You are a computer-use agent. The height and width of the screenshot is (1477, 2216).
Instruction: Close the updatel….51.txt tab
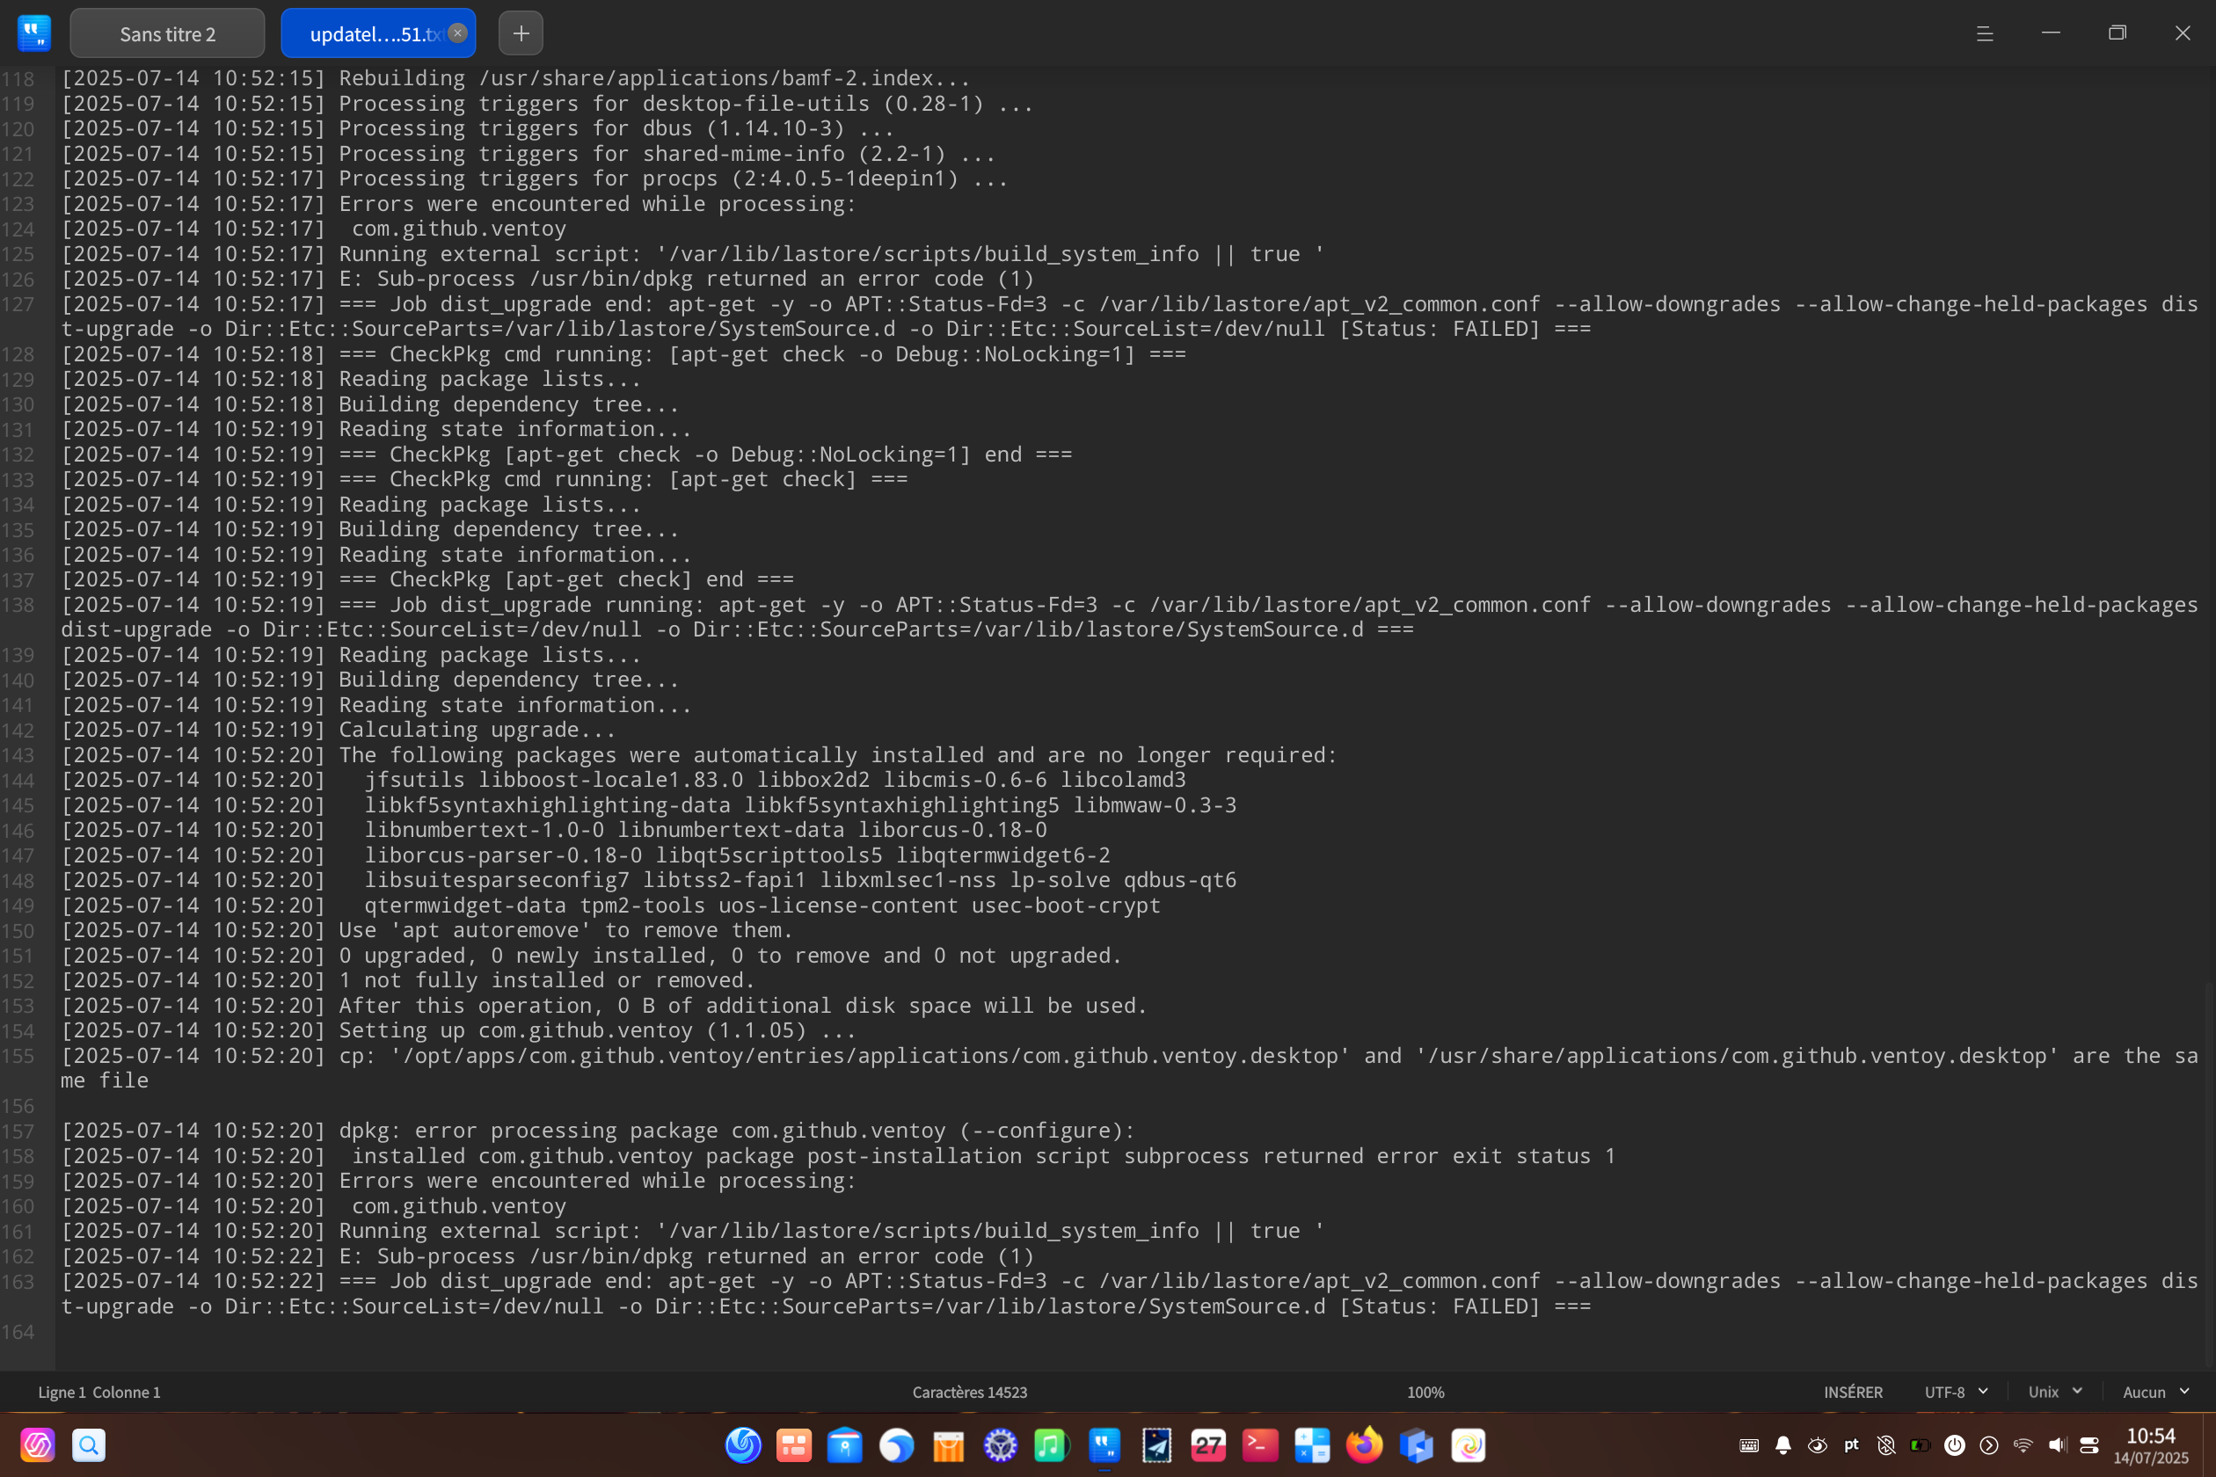(x=458, y=33)
